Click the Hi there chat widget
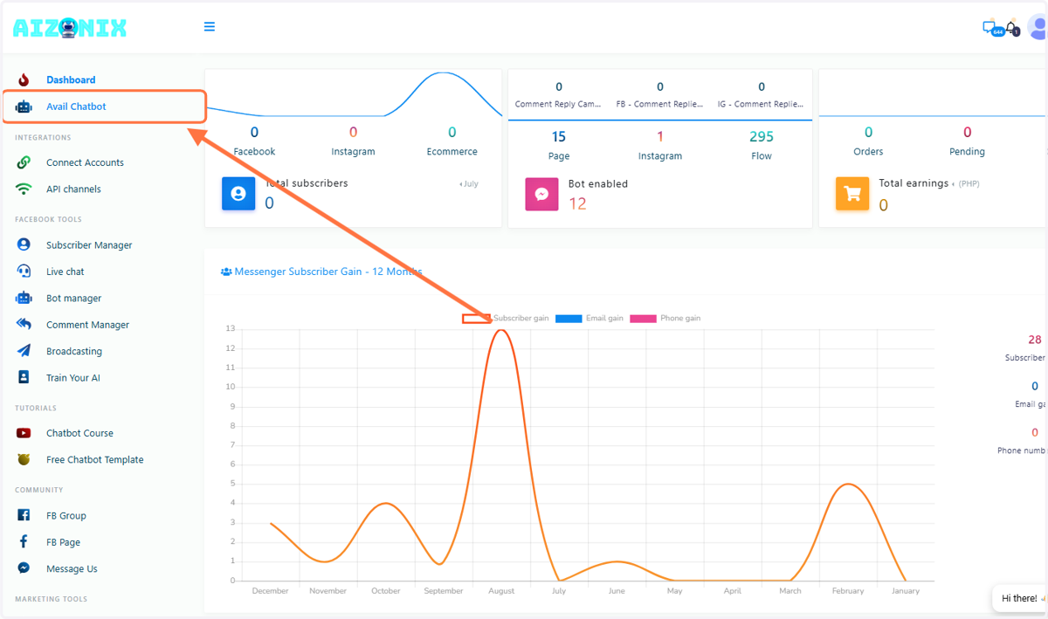 click(1020, 598)
